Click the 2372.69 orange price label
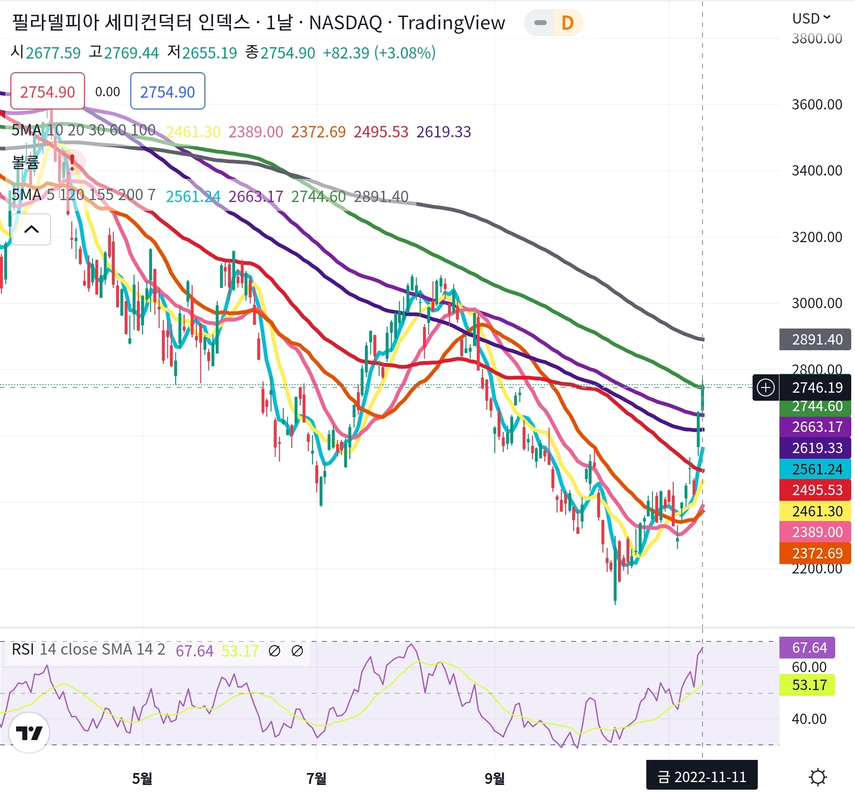 click(x=815, y=553)
